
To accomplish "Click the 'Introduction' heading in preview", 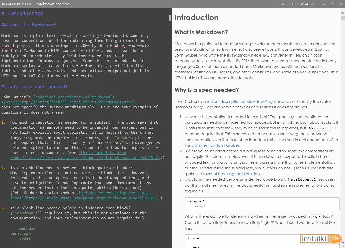I will click(x=196, y=17).
